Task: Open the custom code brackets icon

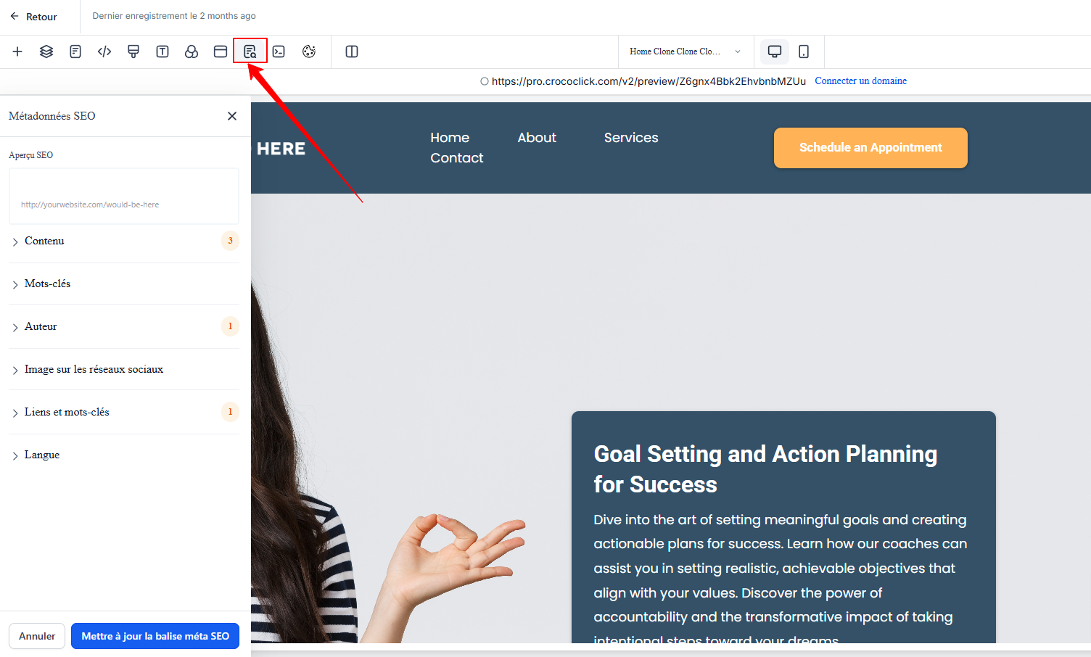Action: coord(104,51)
